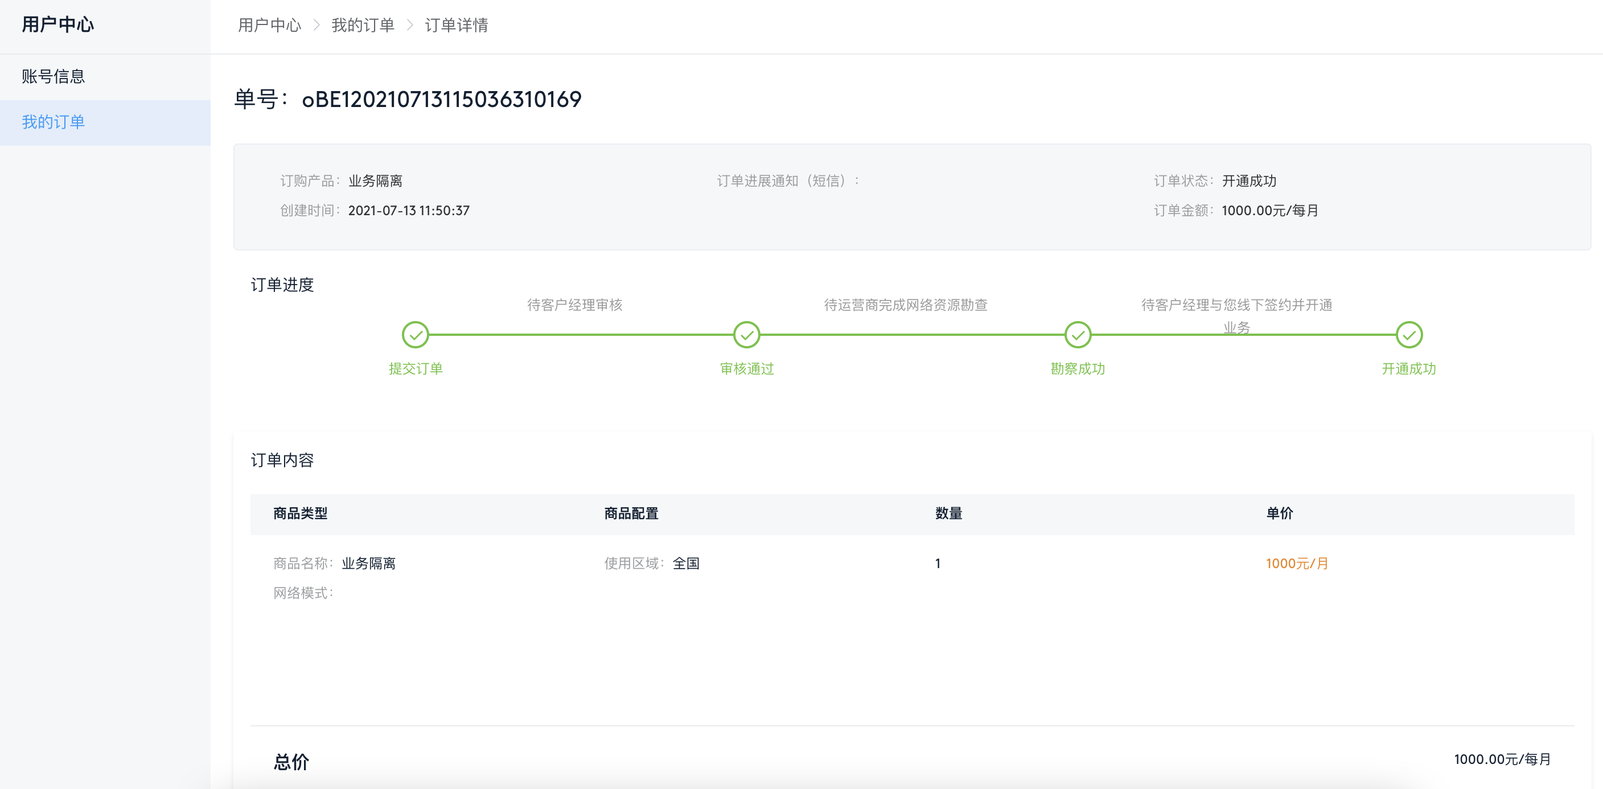
Task: Select 我的订单 sidebar menu item
Action: click(x=54, y=122)
